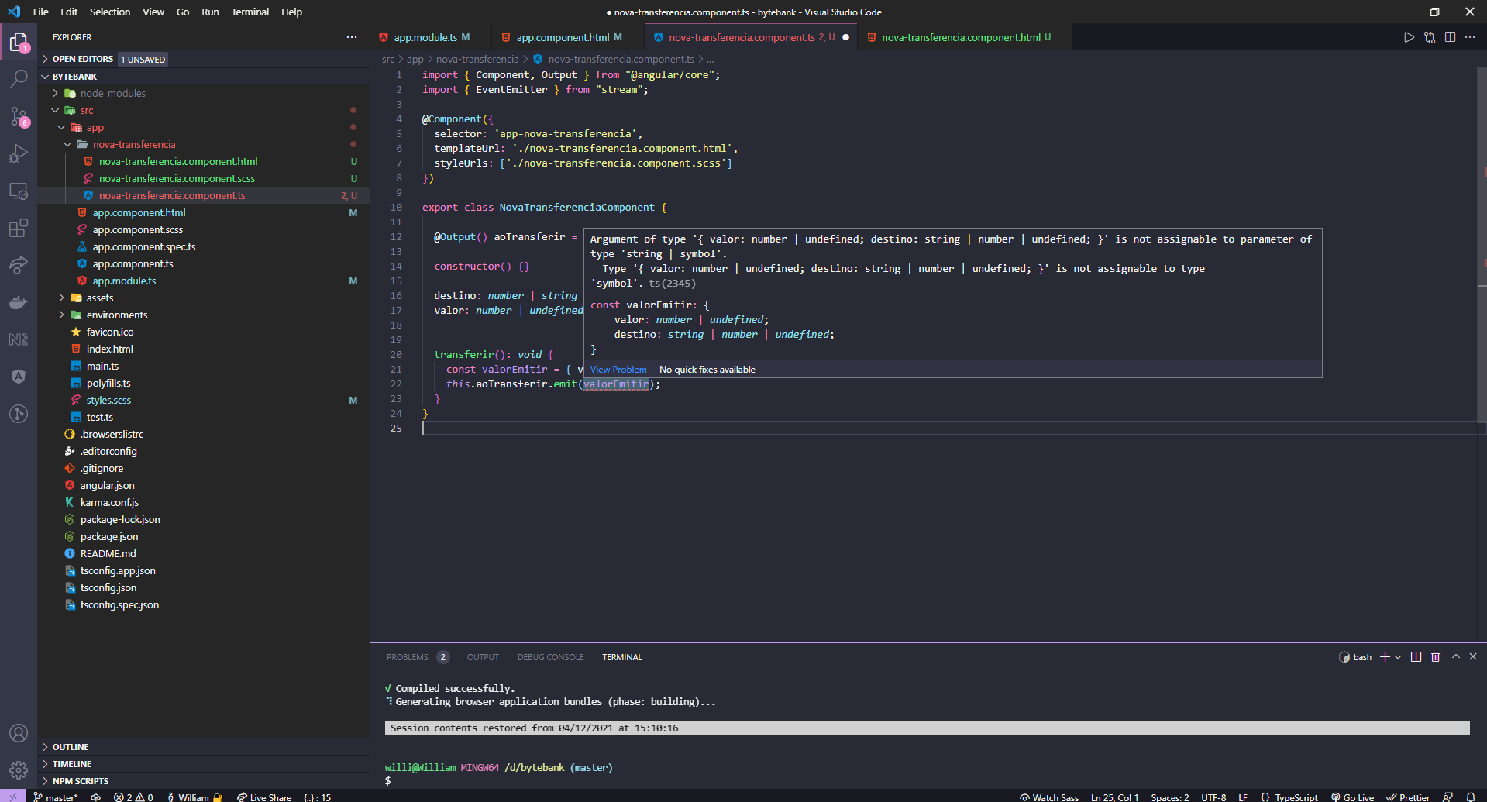Click View Problem link in hover tooltip

tap(618, 370)
